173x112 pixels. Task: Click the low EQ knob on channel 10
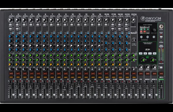(x=72, y=50)
